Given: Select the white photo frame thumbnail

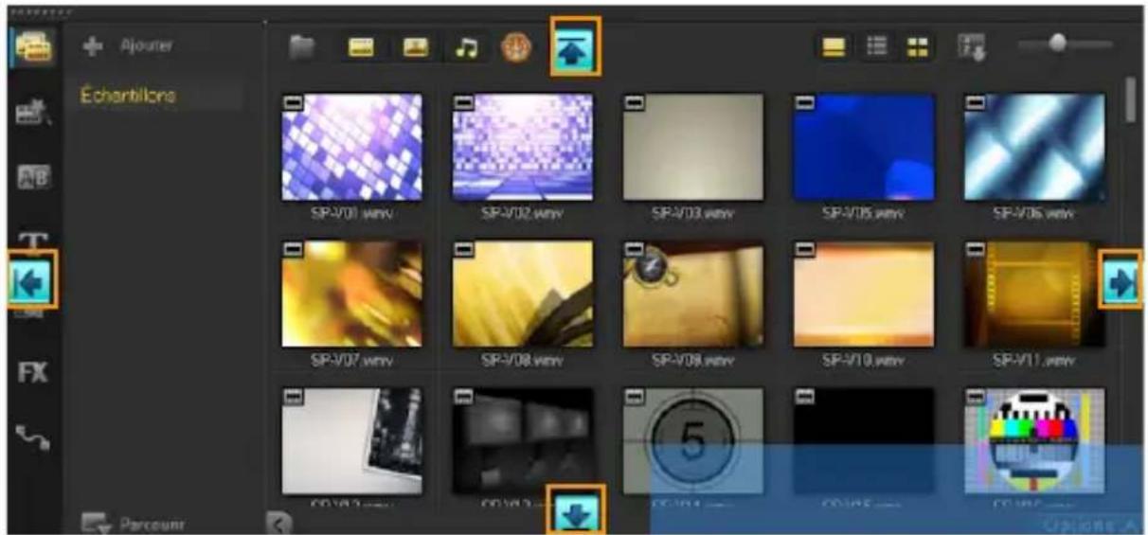Looking at the screenshot, I should click(x=351, y=440).
